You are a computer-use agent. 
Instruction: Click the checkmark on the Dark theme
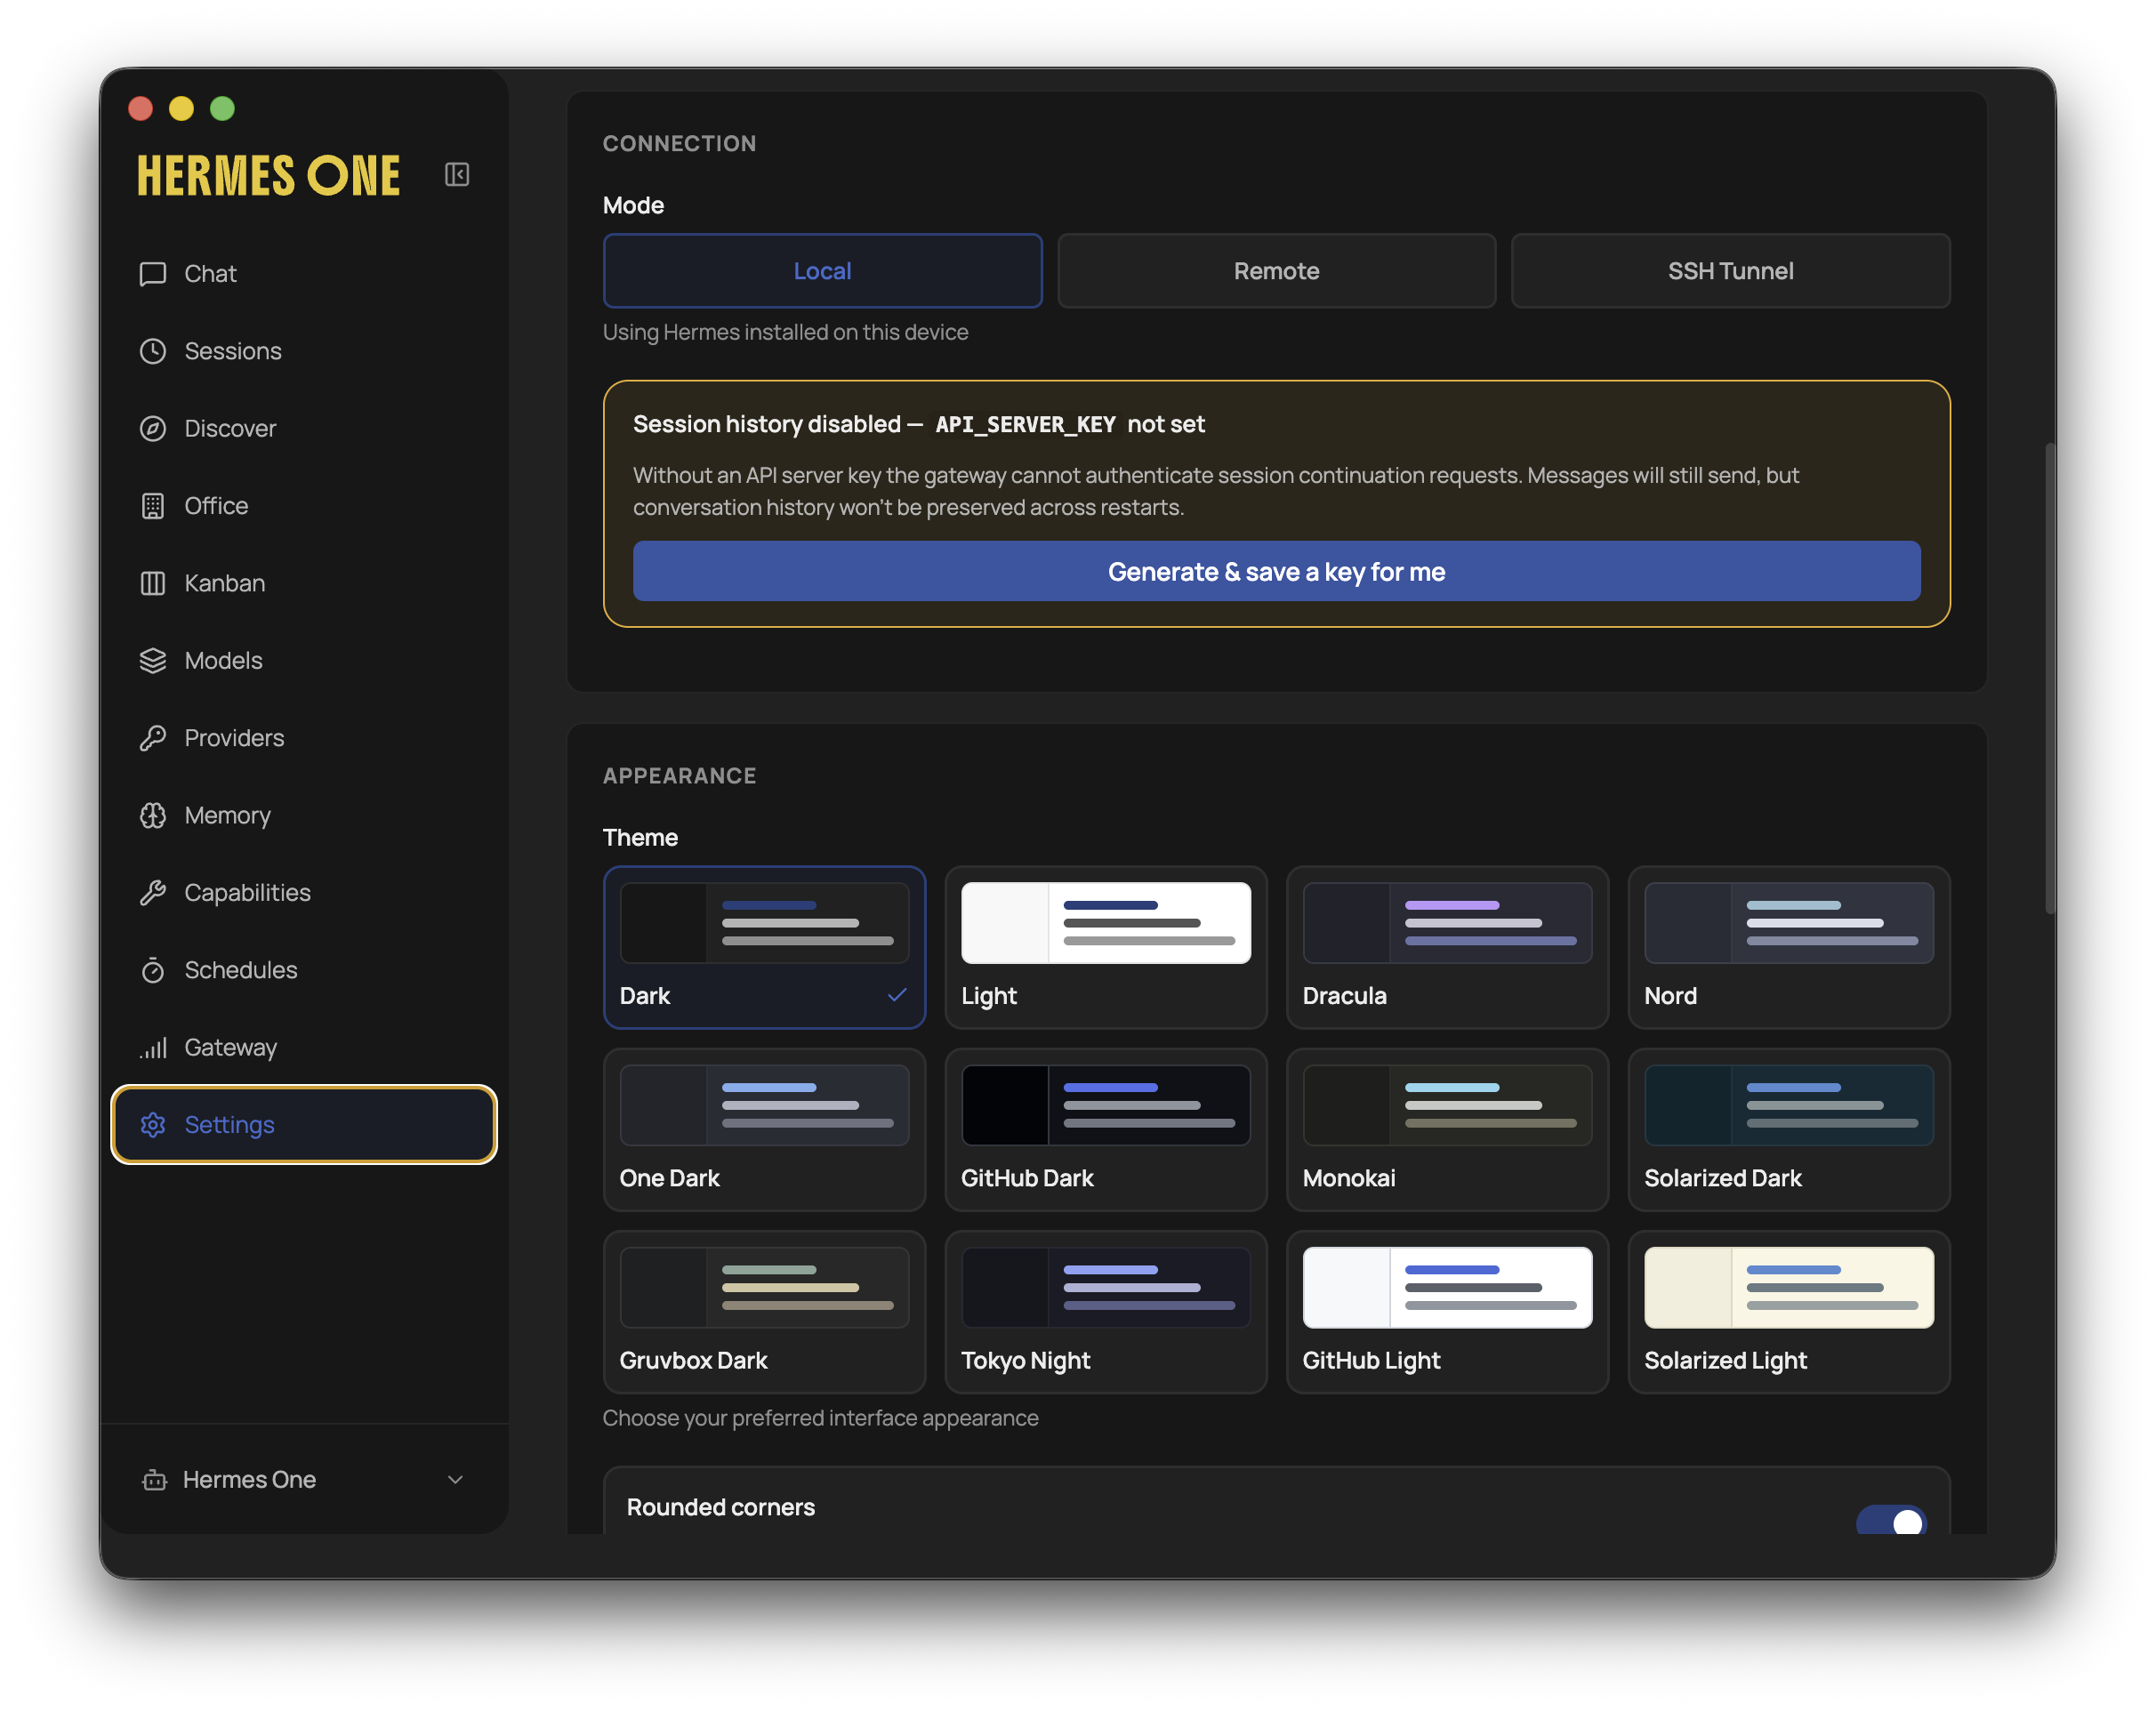pos(897,994)
